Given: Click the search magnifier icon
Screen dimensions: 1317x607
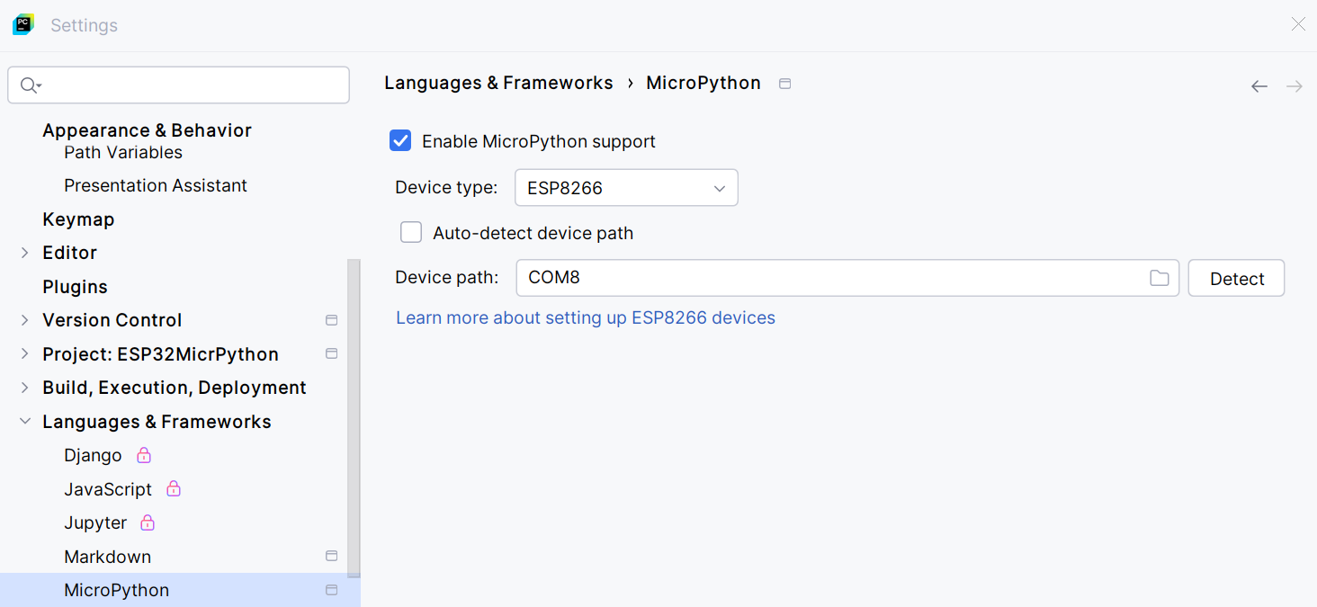Looking at the screenshot, I should pos(29,85).
